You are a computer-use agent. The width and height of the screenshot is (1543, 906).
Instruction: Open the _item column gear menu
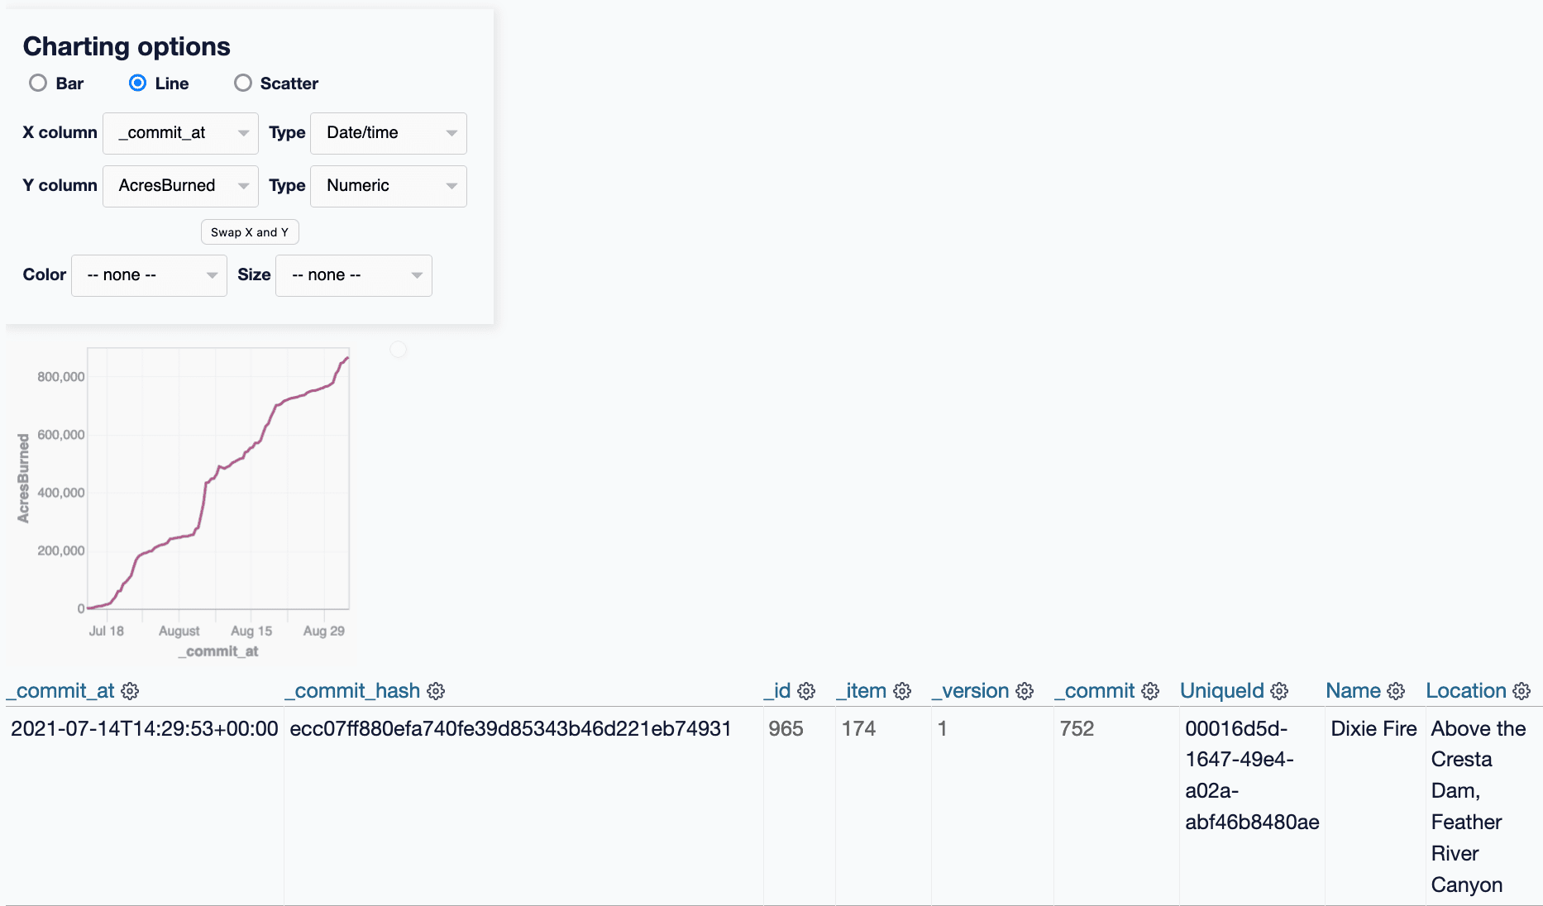tap(902, 691)
